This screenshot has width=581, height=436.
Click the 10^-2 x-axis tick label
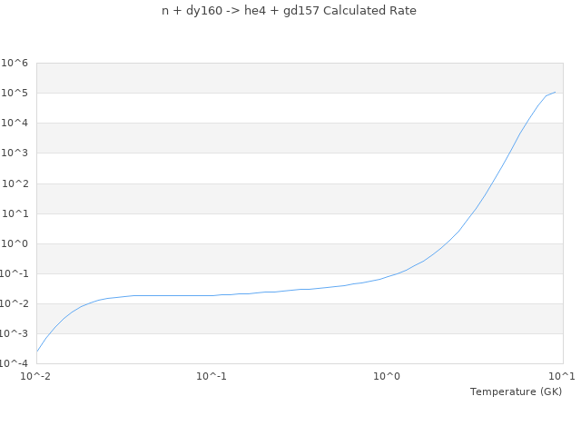[x=36, y=376]
